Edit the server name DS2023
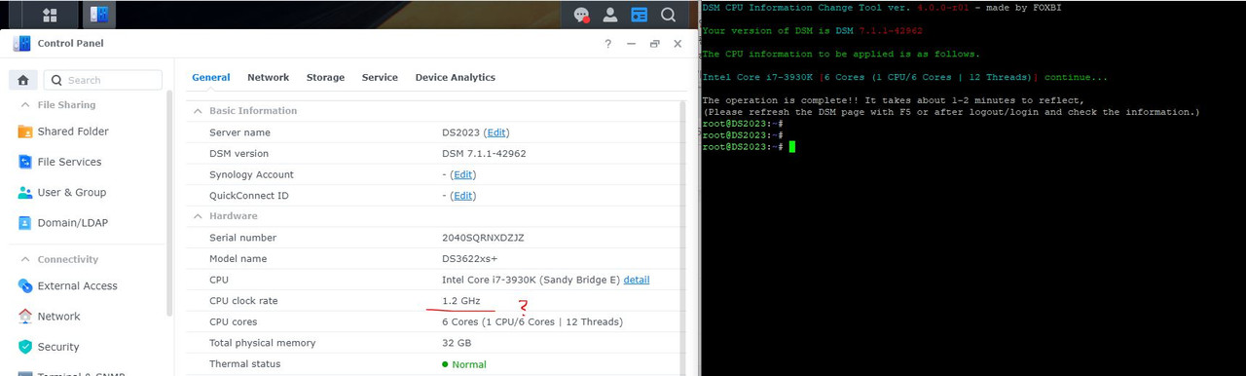 coord(496,132)
